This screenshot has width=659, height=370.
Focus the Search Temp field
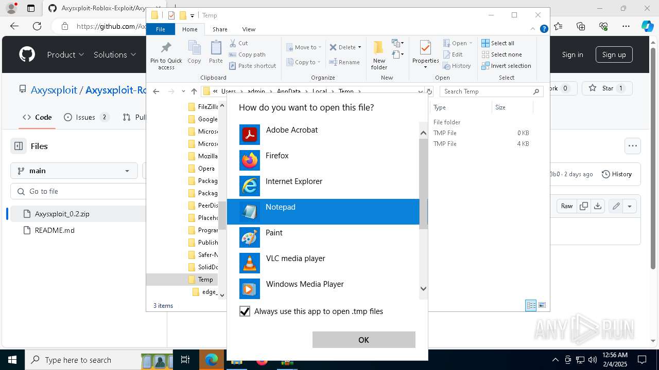[491, 91]
